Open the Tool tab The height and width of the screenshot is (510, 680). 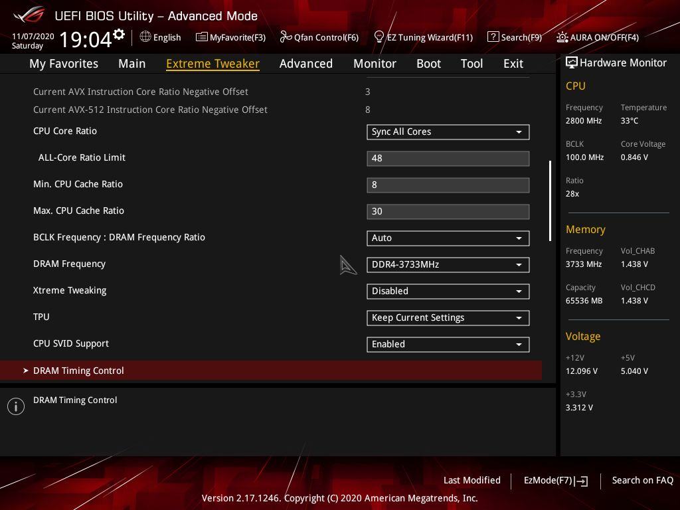point(472,63)
